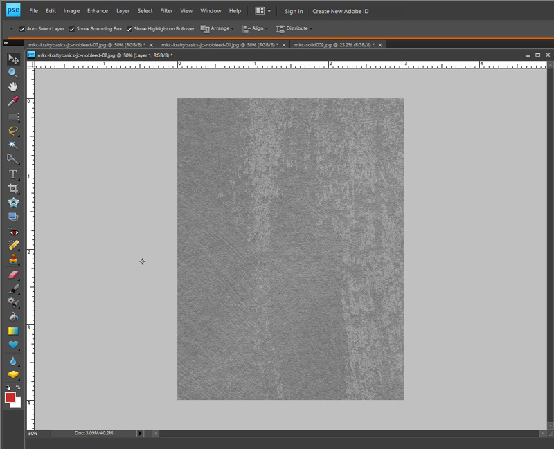Select the Gradient tool
The height and width of the screenshot is (449, 554).
click(x=13, y=331)
